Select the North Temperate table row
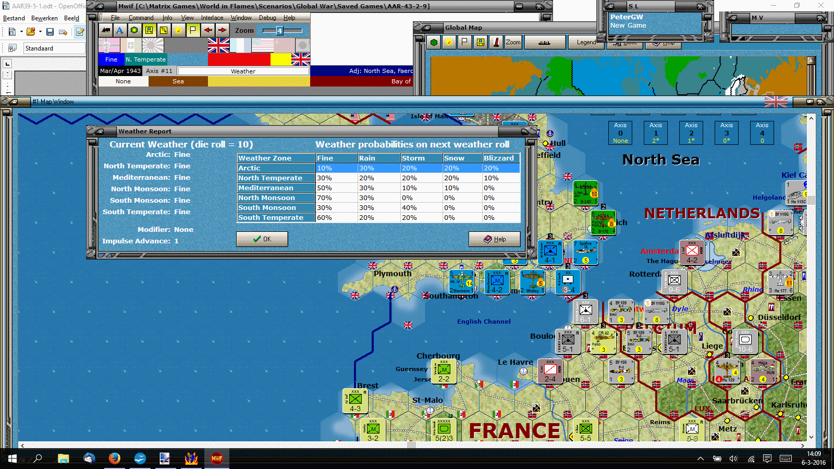834x469 pixels. 378,178
